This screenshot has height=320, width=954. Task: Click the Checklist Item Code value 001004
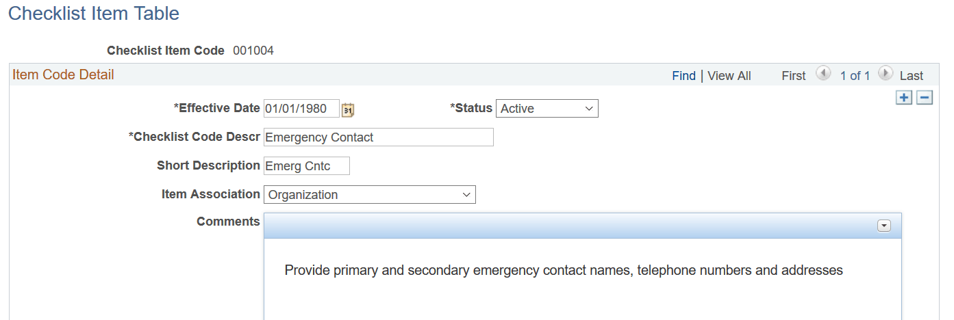point(253,51)
